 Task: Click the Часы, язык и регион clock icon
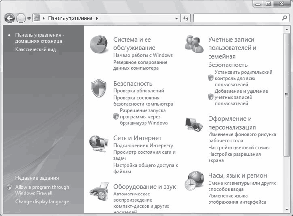194,180
